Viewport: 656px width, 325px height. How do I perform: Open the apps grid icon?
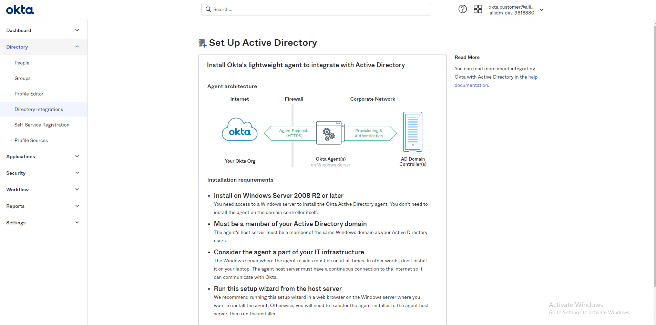pyautogui.click(x=478, y=9)
